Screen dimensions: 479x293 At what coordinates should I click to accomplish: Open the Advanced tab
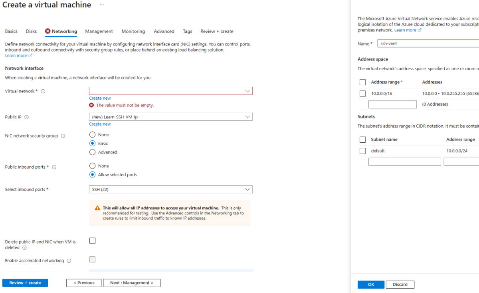[164, 31]
